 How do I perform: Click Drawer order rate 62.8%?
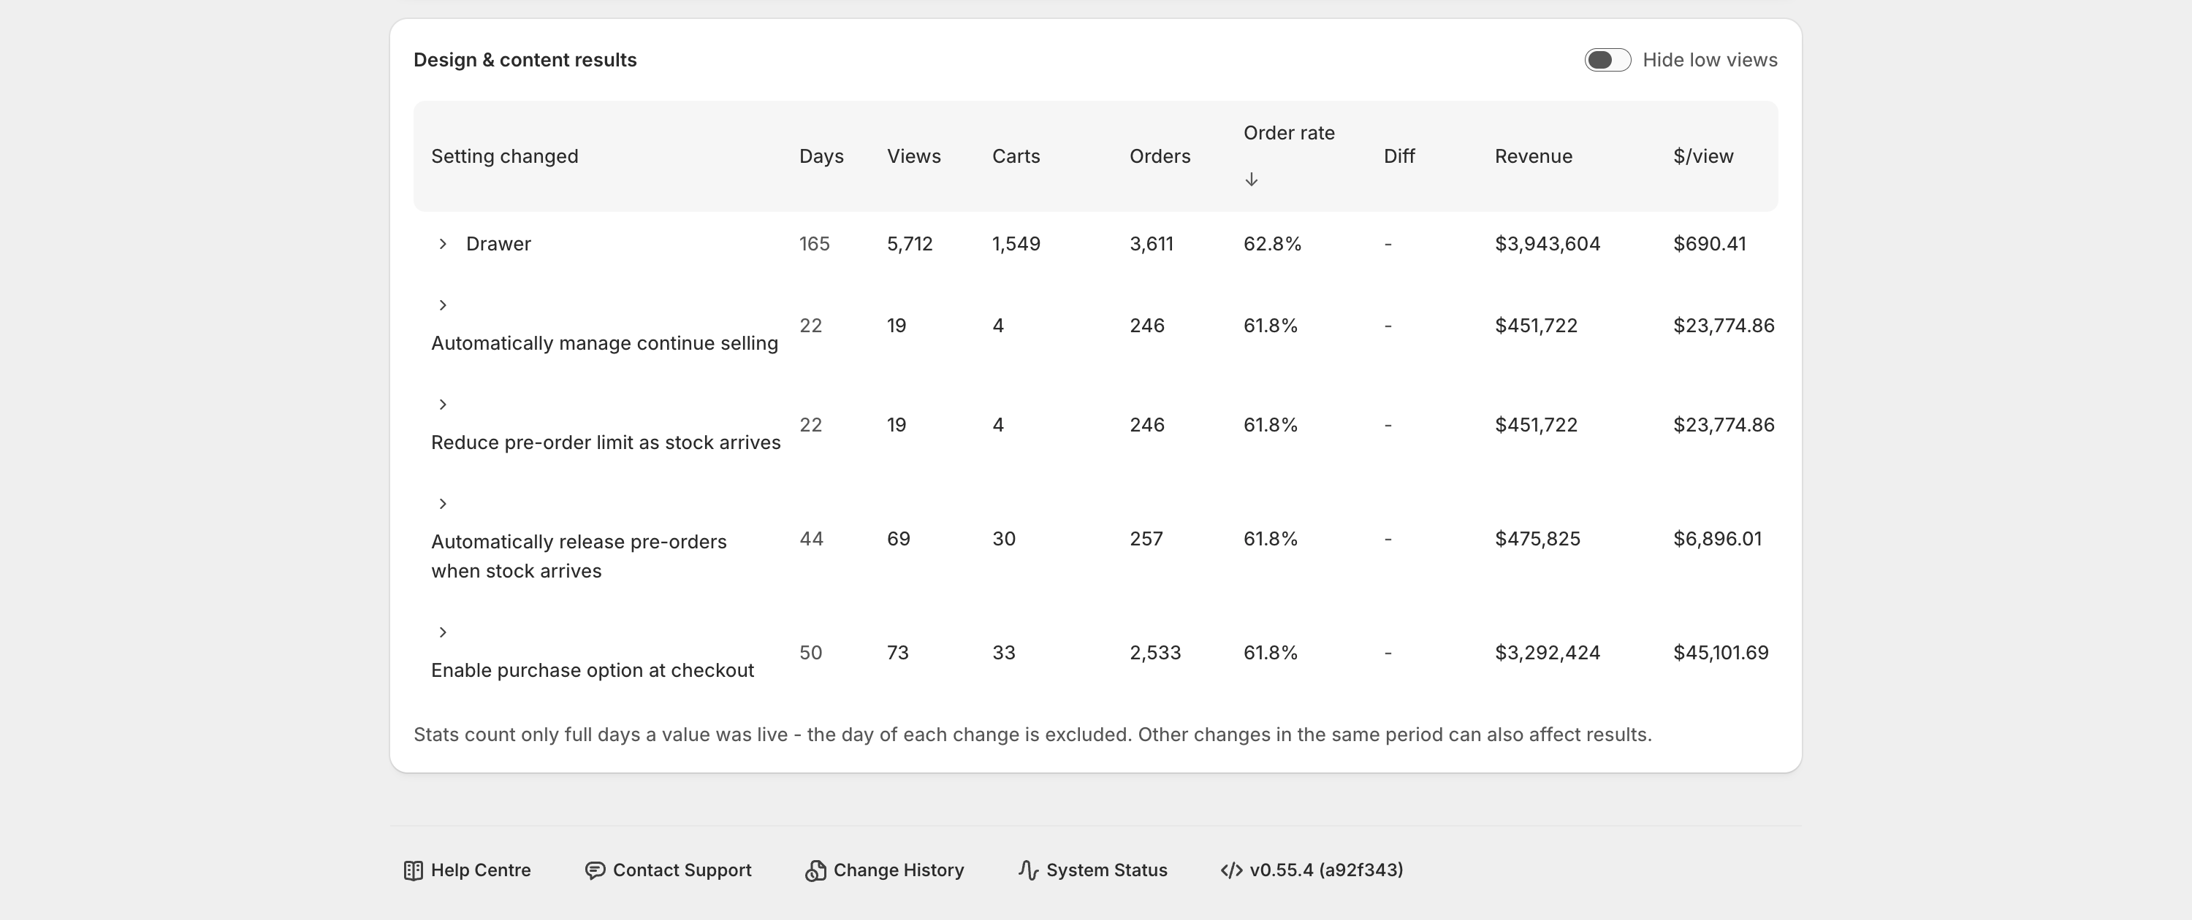(x=1272, y=244)
